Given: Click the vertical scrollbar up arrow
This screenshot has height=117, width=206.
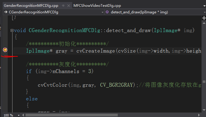Looking at the screenshot, I should [x=204, y=23].
